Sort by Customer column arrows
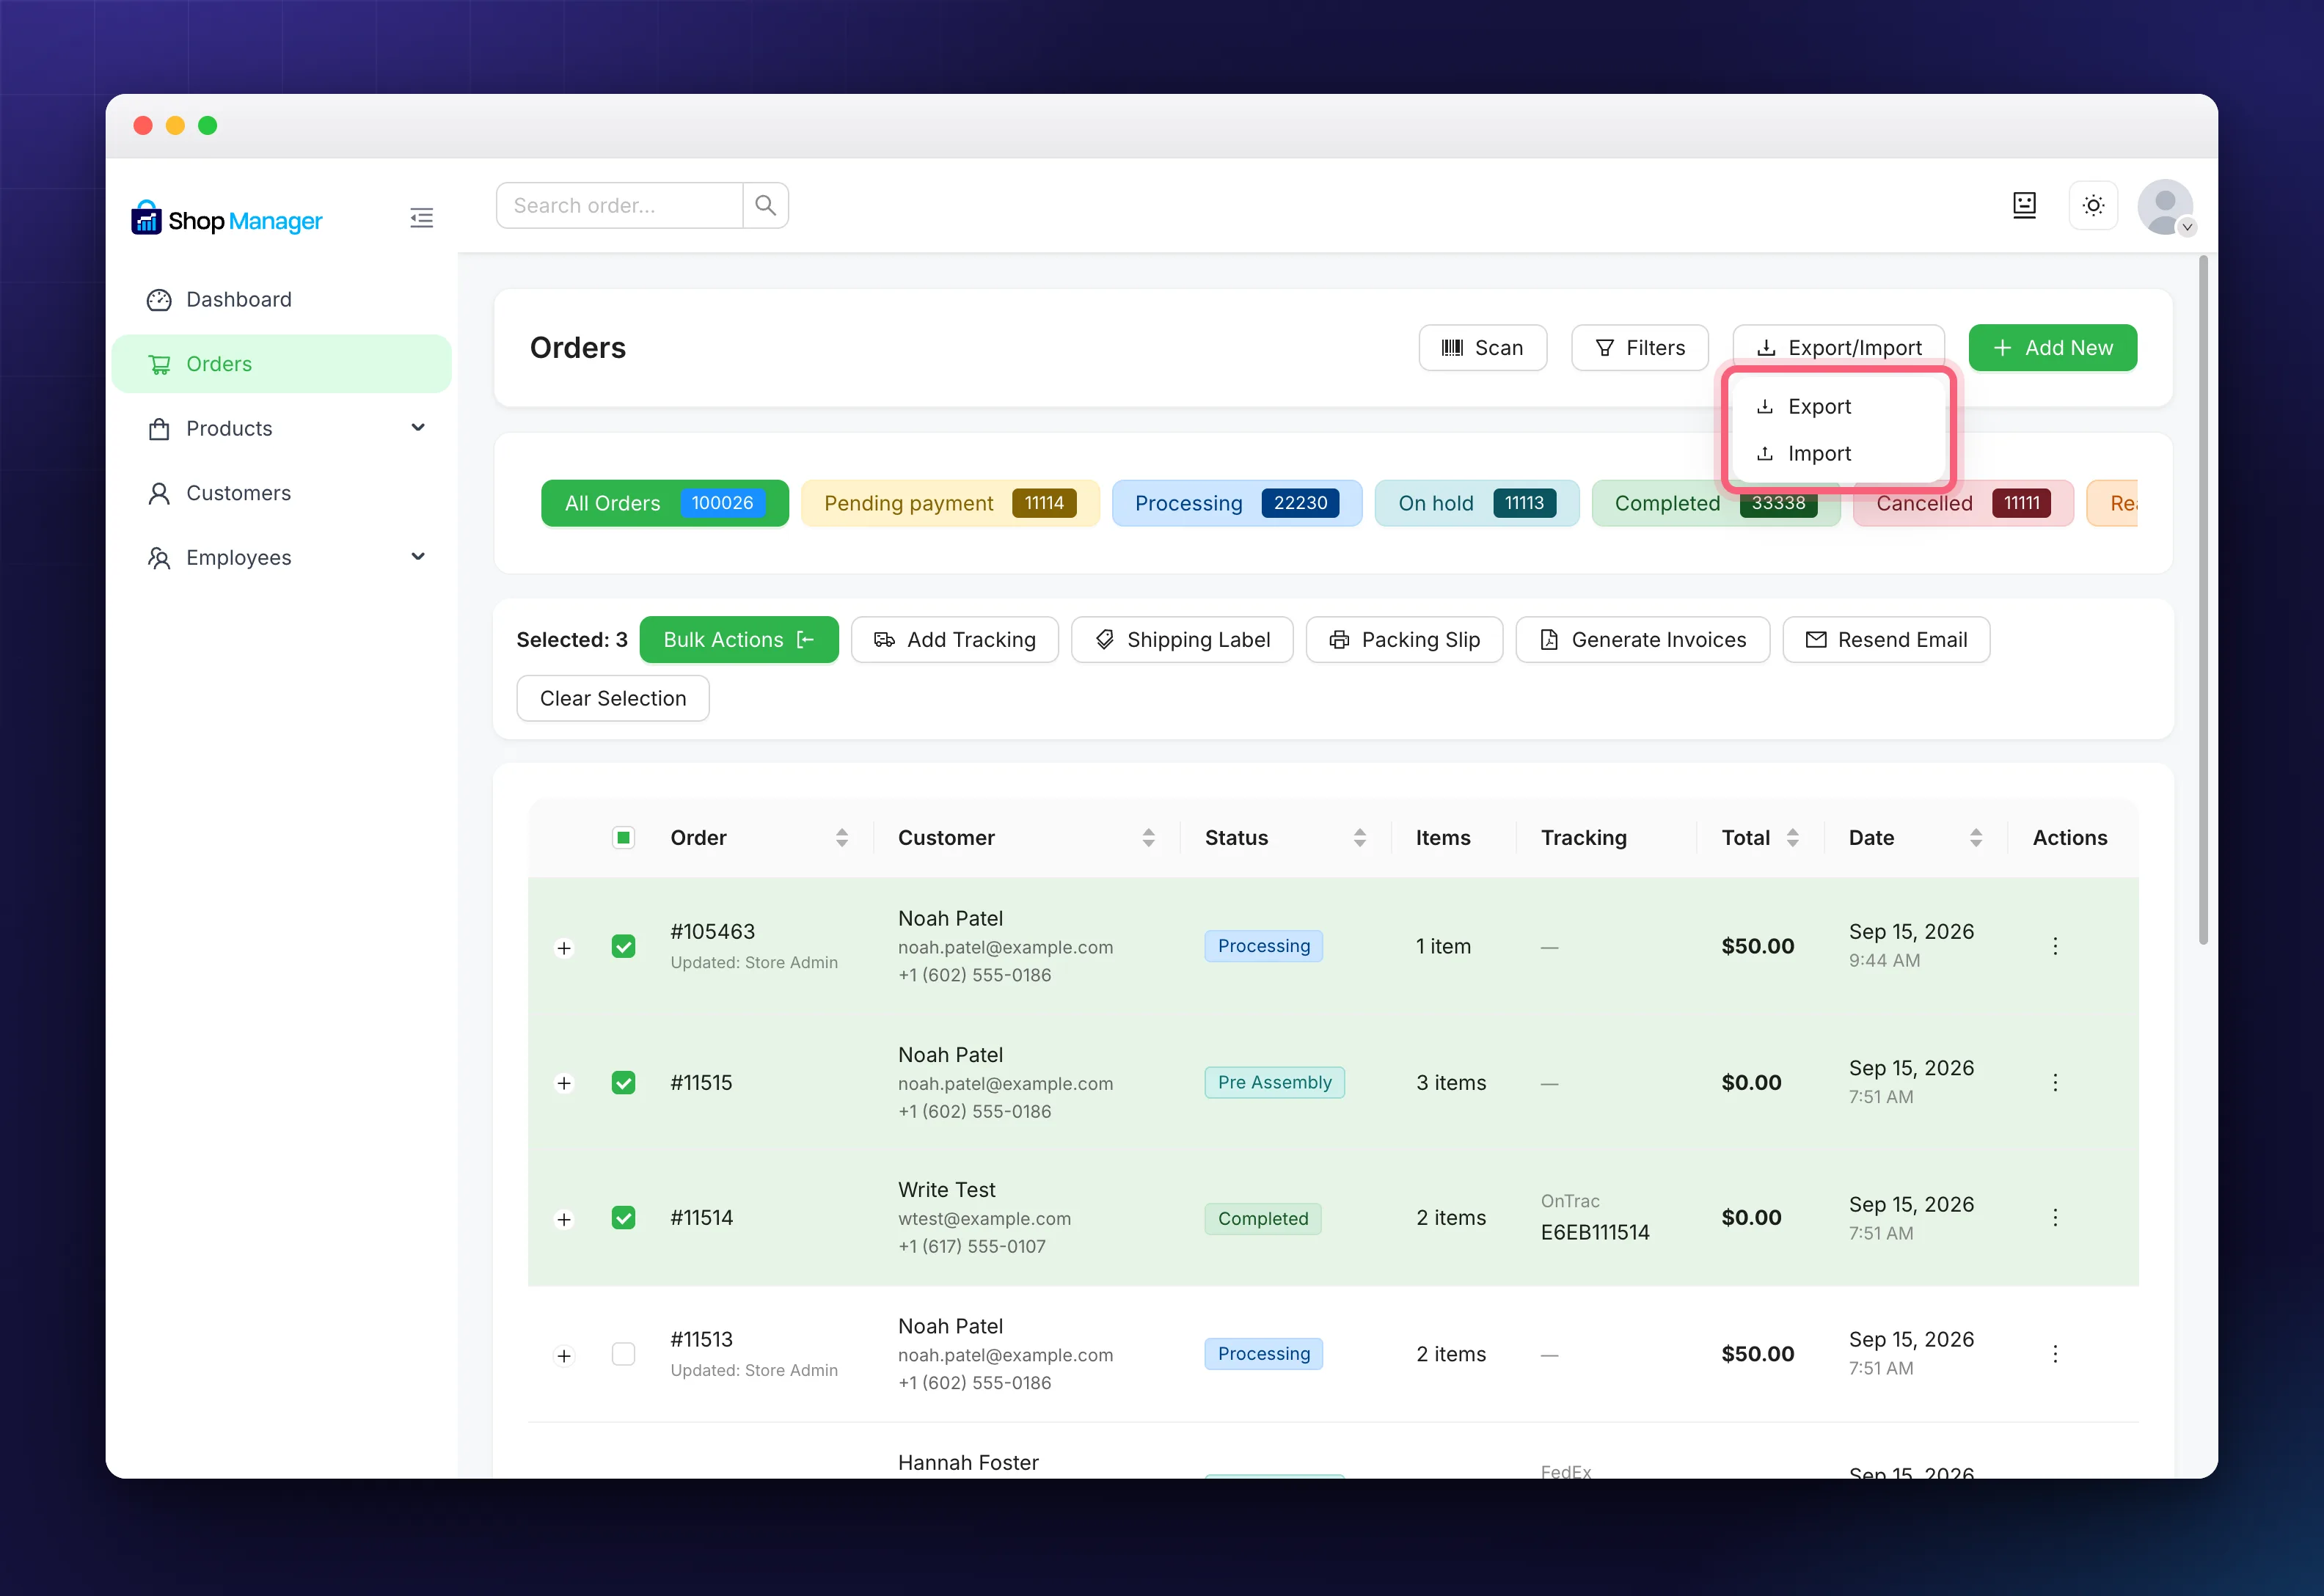 tap(1148, 838)
